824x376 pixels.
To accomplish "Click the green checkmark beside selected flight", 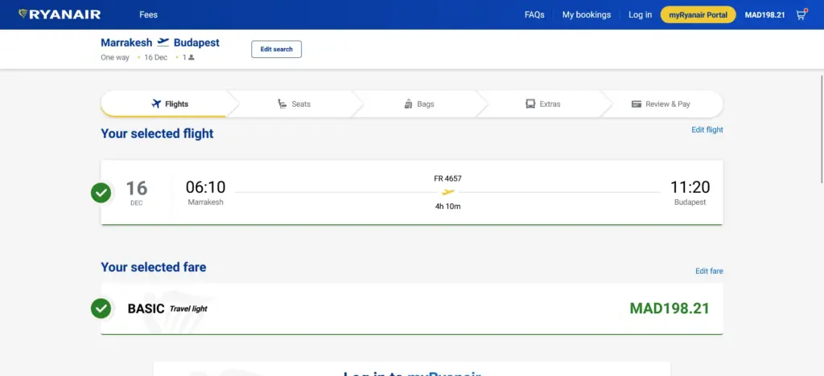I will coord(101,193).
